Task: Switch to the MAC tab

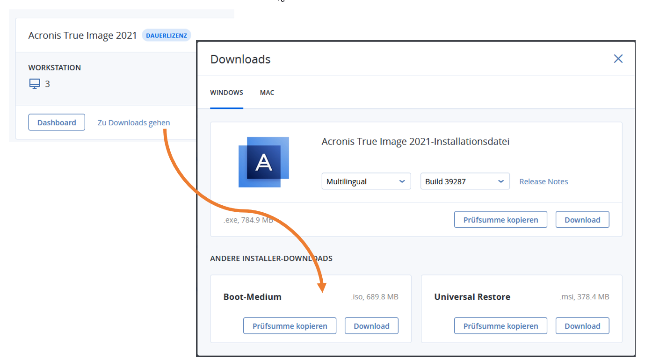Action: pyautogui.click(x=267, y=93)
